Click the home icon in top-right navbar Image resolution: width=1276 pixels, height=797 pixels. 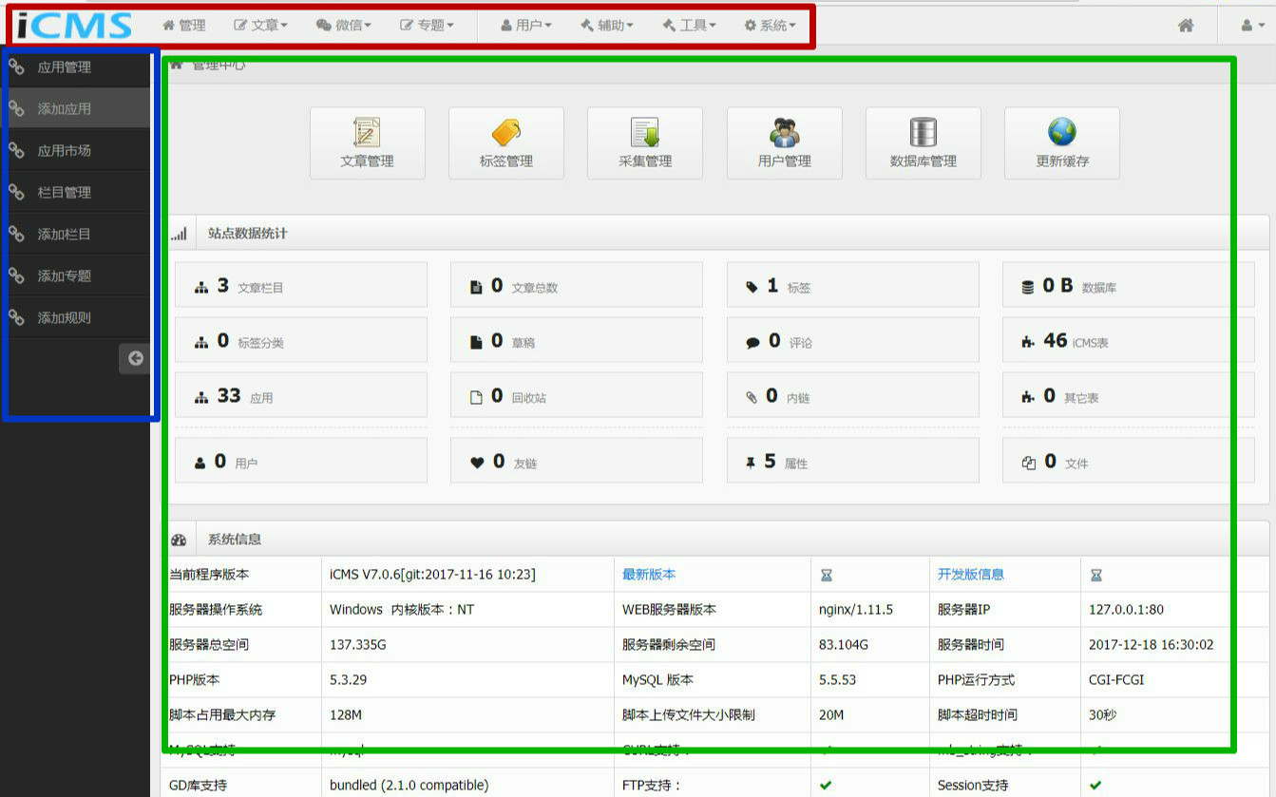pos(1186,26)
